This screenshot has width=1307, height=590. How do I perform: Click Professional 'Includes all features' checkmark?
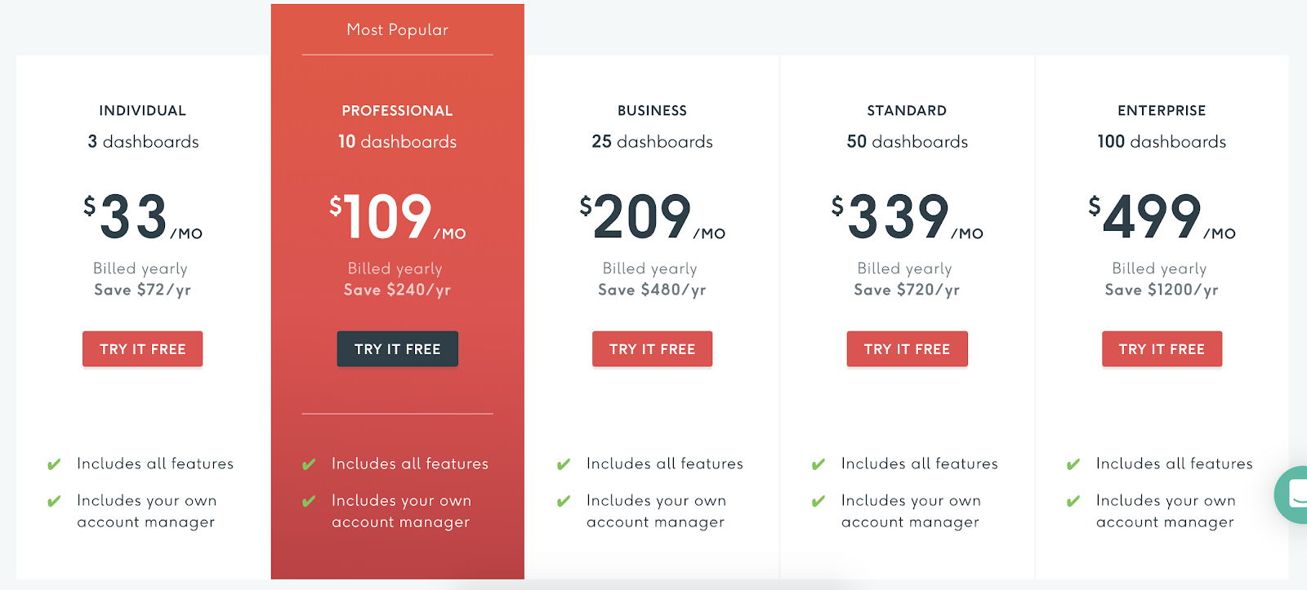point(309,464)
